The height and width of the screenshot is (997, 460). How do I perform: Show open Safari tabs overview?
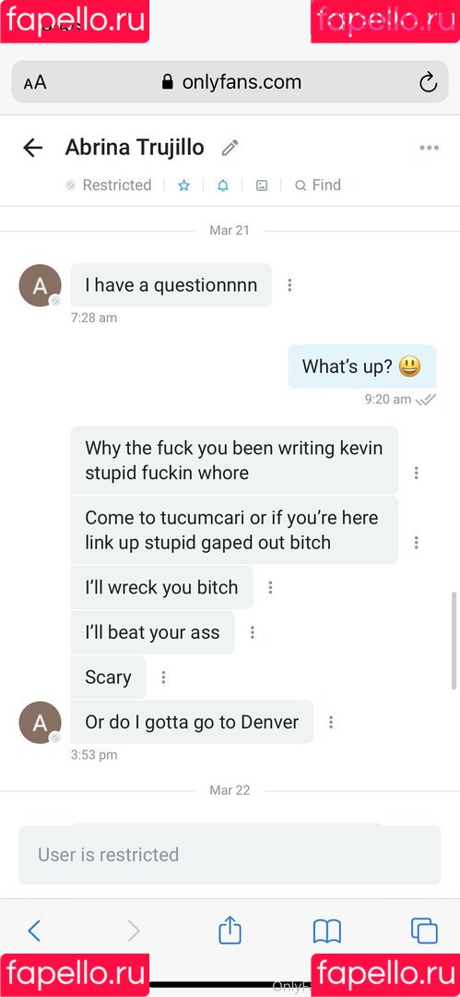click(x=424, y=931)
